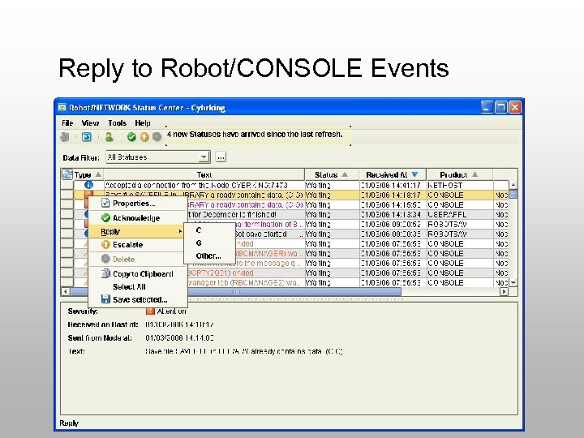Click the gray Delete toolbar icon
Viewport: 584px width, 438px height.
(157, 137)
